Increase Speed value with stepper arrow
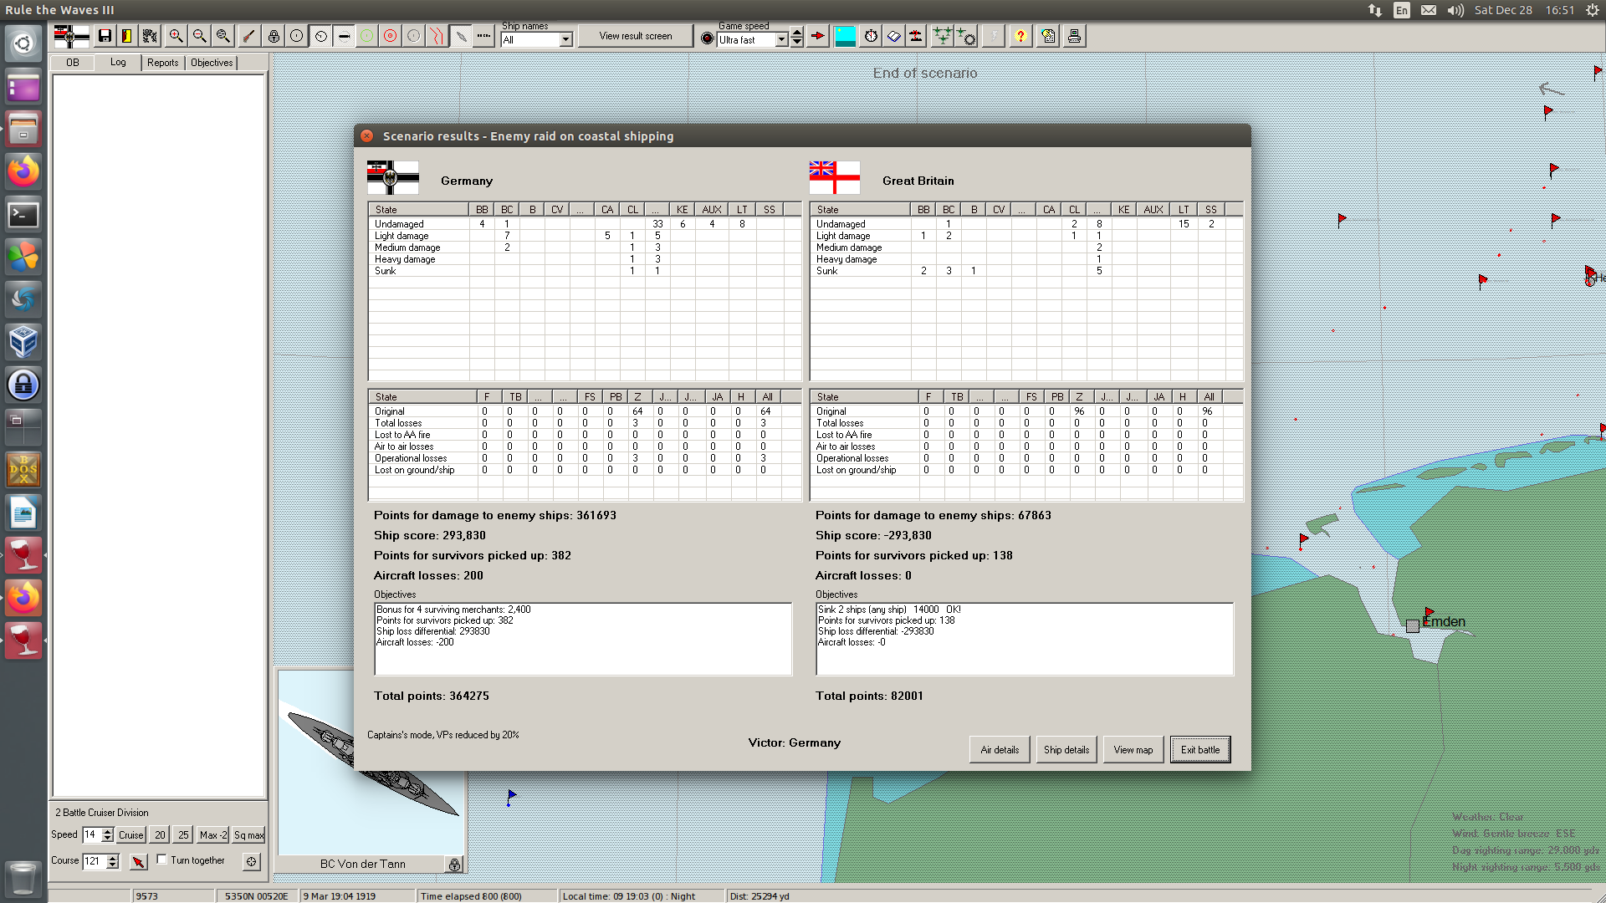Screen dimensions: 1606x903 (x=107, y=831)
